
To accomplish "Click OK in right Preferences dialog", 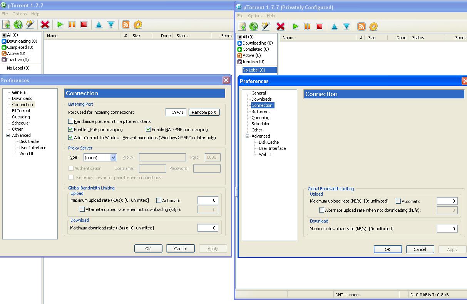I will point(388,249).
